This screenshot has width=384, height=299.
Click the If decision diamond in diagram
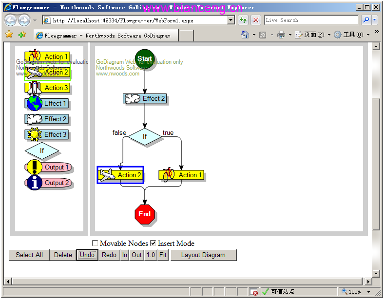[x=145, y=136]
